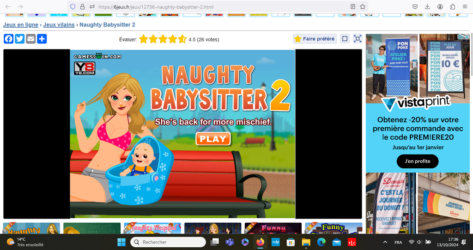
Task: Click the Twitter share icon
Action: pyautogui.click(x=20, y=39)
